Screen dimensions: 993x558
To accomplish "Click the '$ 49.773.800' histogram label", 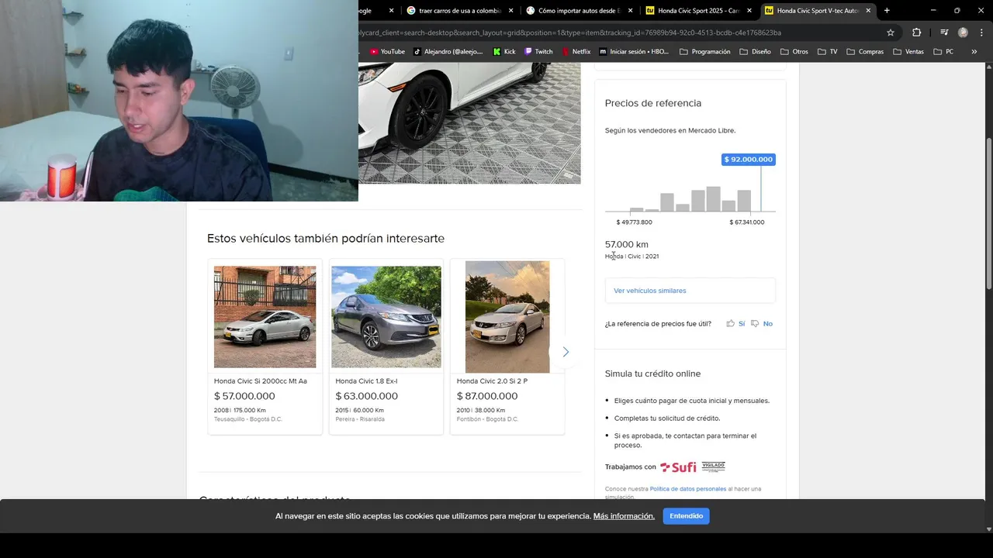I will 634,222.
